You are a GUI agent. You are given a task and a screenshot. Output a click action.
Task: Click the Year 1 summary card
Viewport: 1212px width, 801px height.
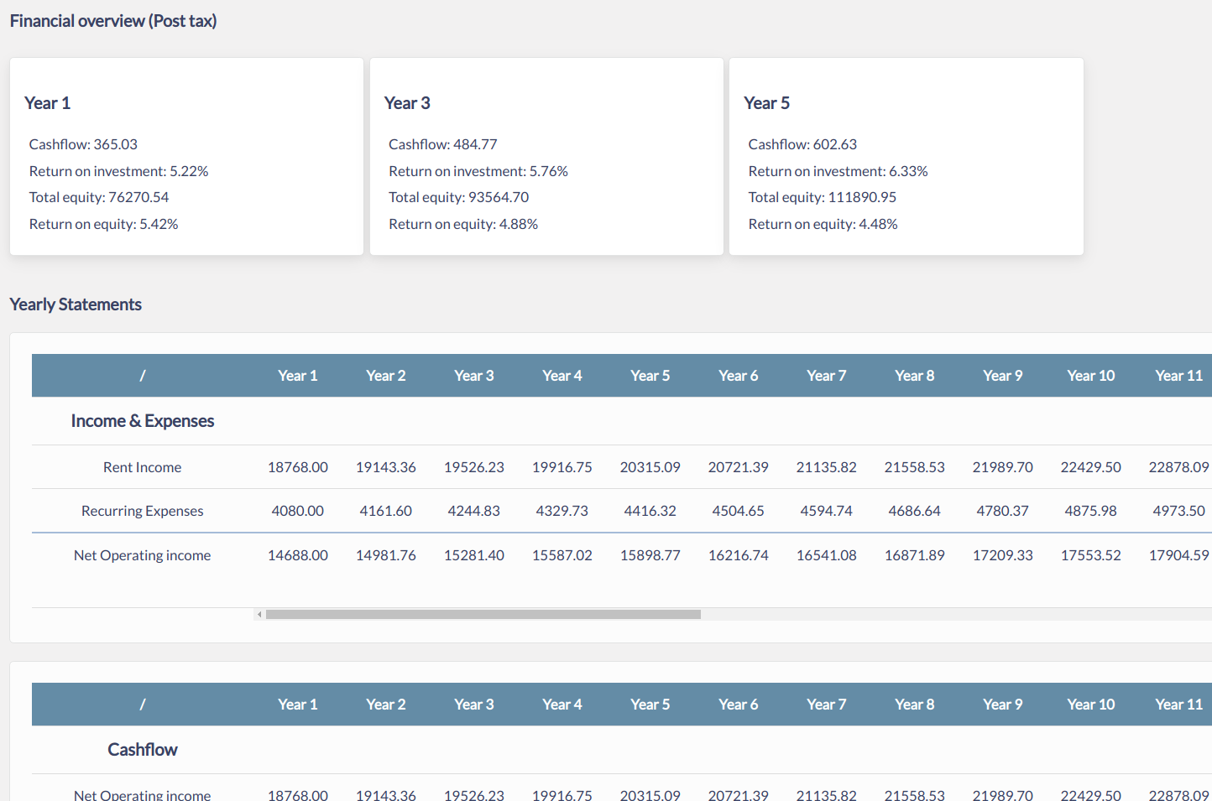point(186,156)
